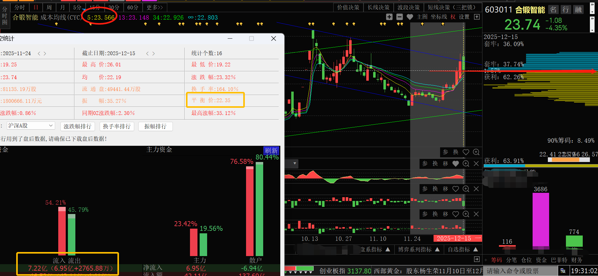Viewport: 598px width, 276px height.
Task: Switch to 分时 period tab
Action: (x=20, y=7)
